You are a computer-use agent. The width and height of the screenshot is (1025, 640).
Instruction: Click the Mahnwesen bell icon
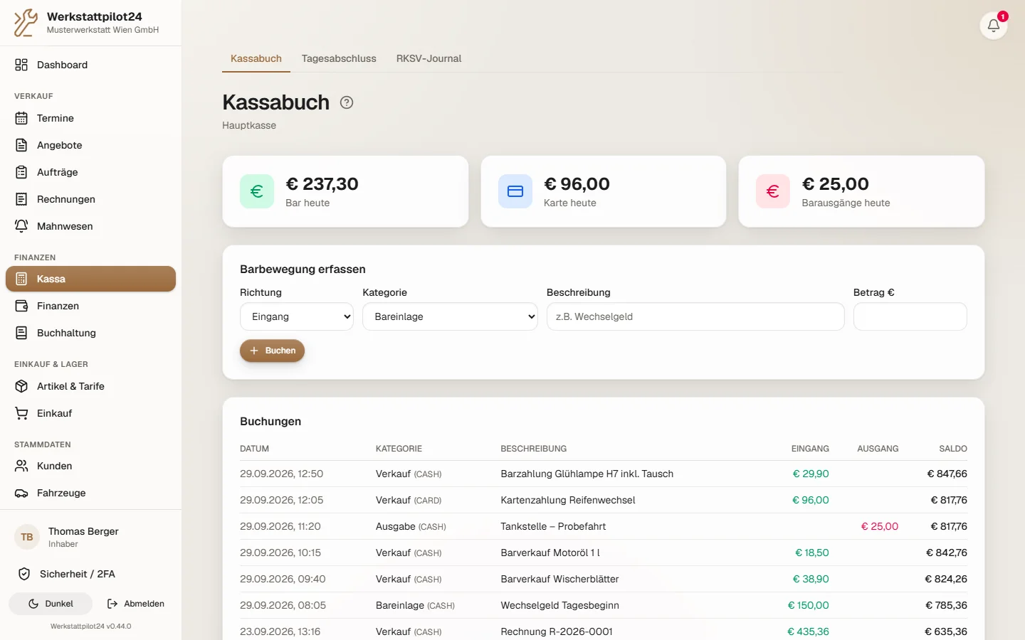tap(21, 226)
